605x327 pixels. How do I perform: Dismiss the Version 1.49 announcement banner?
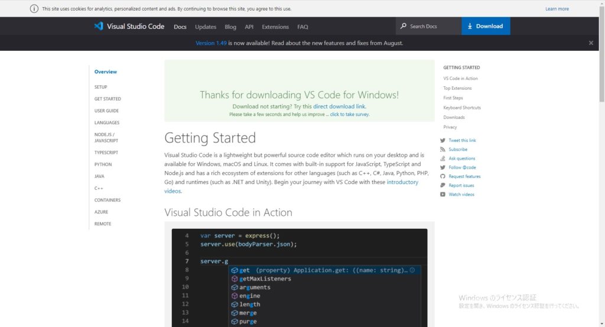point(591,43)
